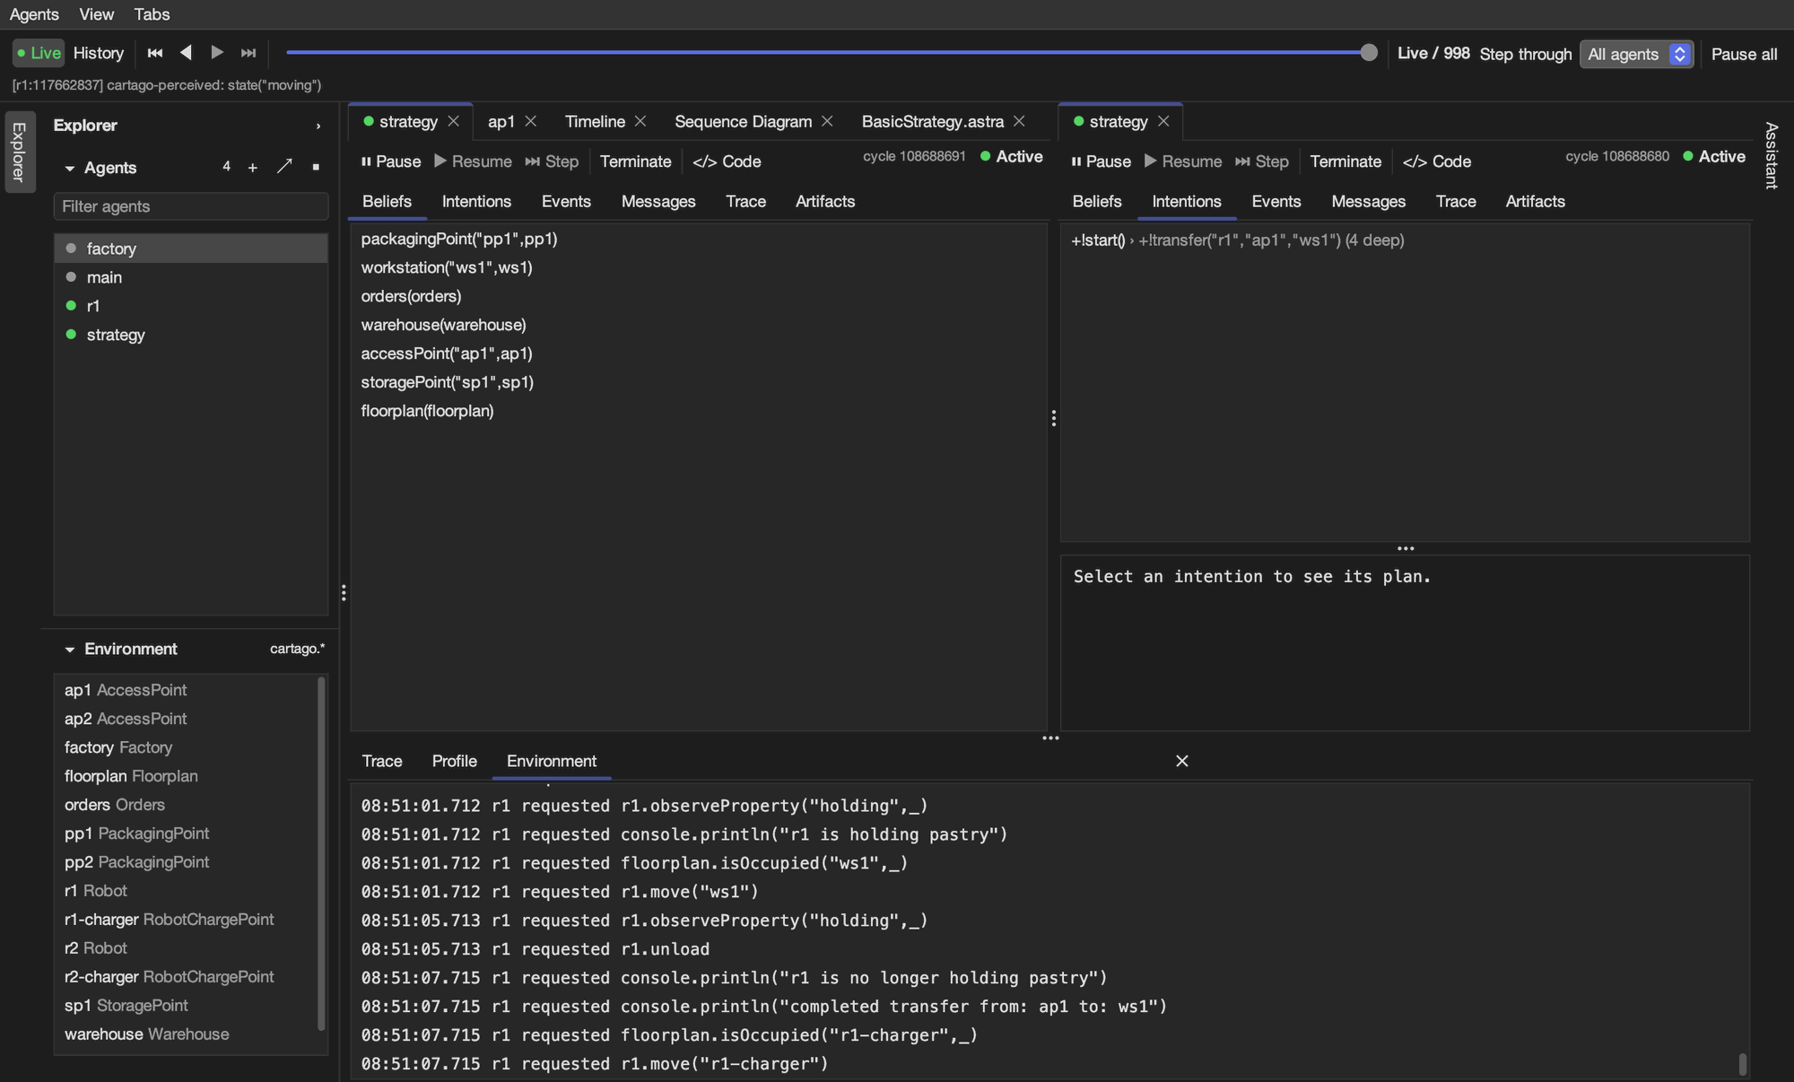This screenshot has width=1794, height=1082.
Task: Switch bottom panel to Profile tab
Action: pos(454,762)
